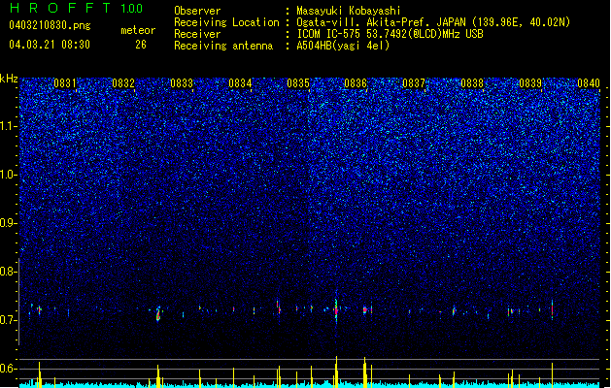
Task: Click the 0.8 kHz axis tick label
Action: (x=8, y=272)
